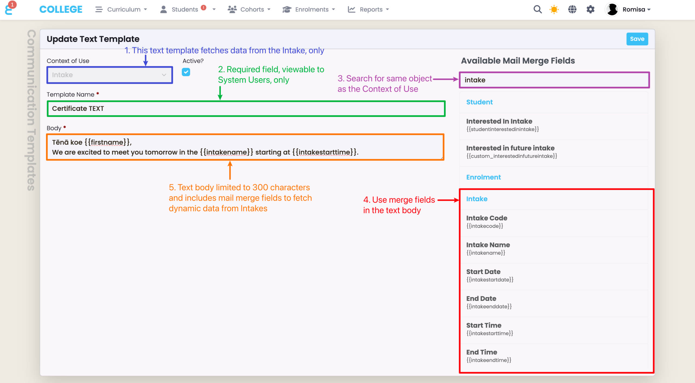Open the settings gear icon
The height and width of the screenshot is (383, 695).
click(590, 9)
